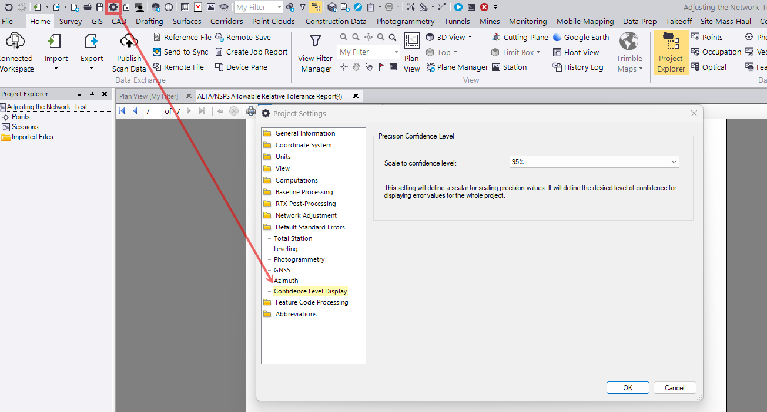Screen dimensions: 767x412
Task: Open View Filter Manager
Action: click(316, 53)
